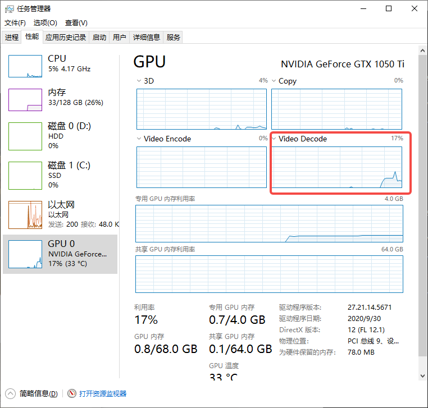This screenshot has height=408, width=428.
Task: Open the Copy graph engine dropdown
Action: (275, 81)
